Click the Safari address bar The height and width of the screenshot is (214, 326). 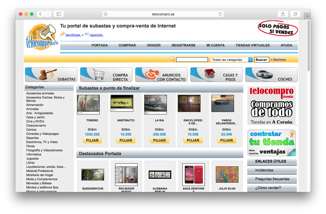pyautogui.click(x=163, y=14)
